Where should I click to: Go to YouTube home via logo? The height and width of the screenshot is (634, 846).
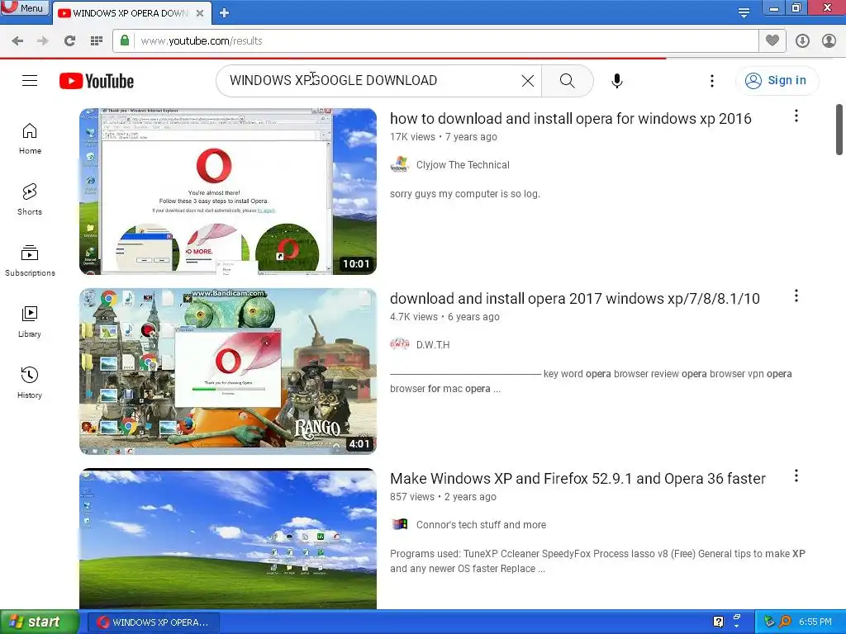pos(97,81)
